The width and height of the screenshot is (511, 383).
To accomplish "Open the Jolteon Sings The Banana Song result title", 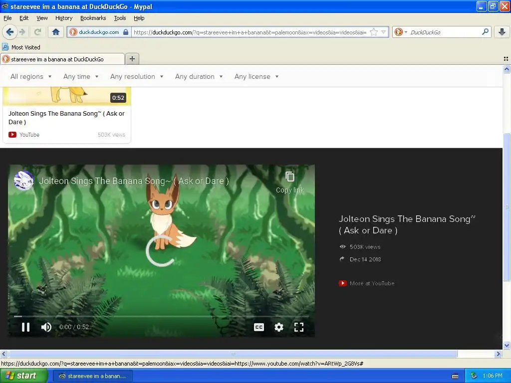I will pos(66,118).
